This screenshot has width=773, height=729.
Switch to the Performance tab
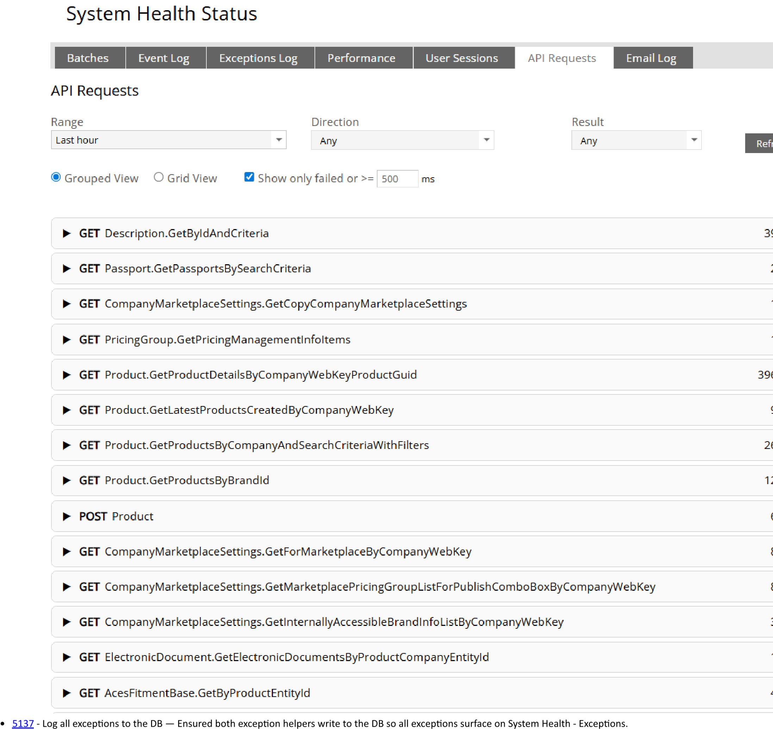coord(361,58)
